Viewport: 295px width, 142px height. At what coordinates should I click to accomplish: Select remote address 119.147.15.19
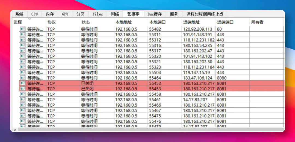pos(196,72)
